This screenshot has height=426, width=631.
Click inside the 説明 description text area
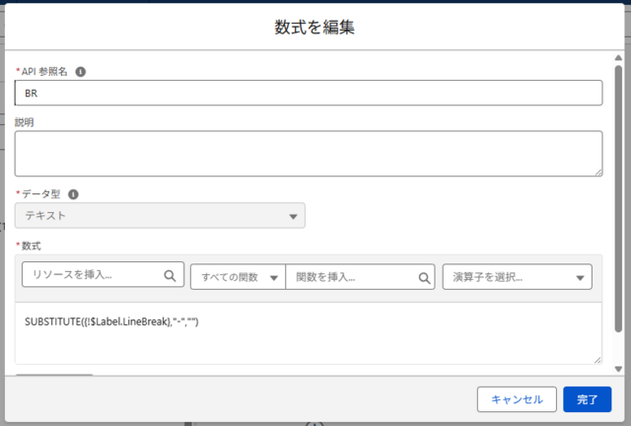point(308,153)
